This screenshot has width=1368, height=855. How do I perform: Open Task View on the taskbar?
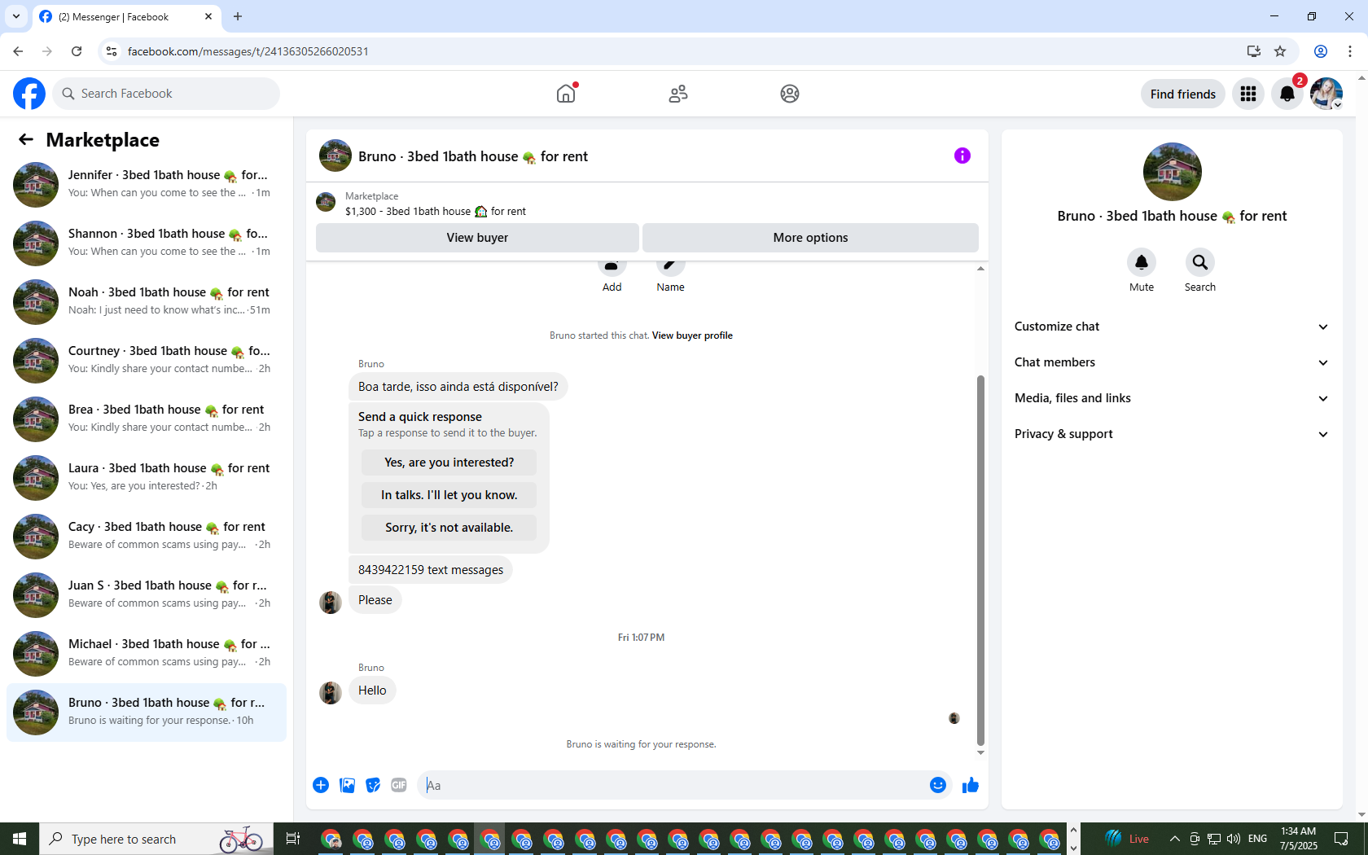pos(293,839)
